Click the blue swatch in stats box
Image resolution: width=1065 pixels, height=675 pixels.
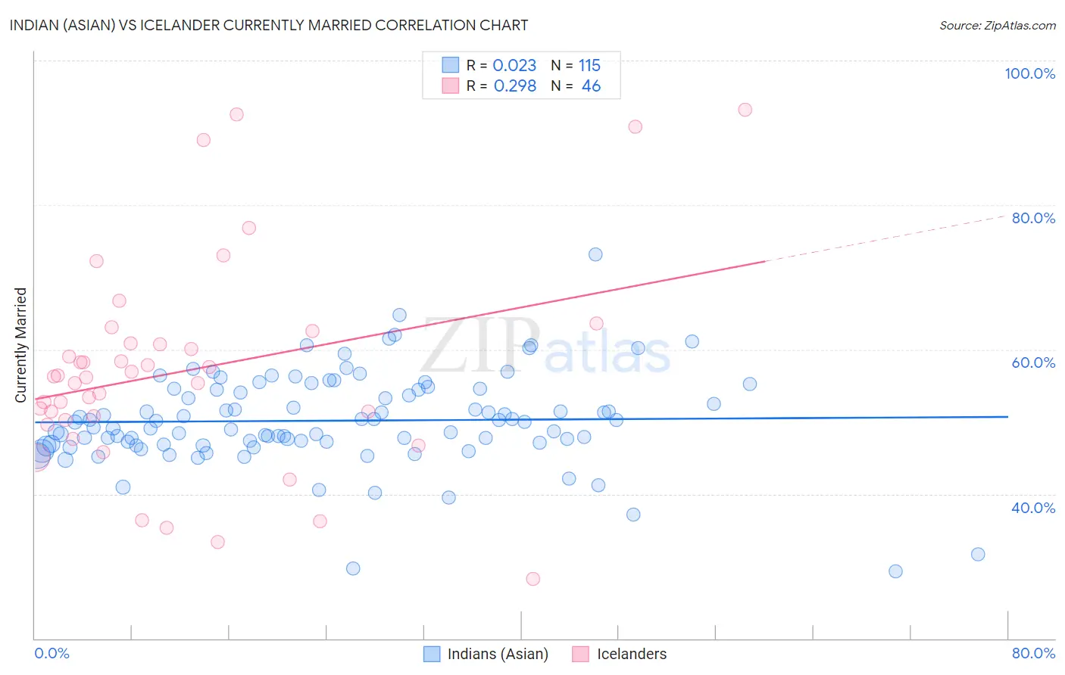click(451, 65)
